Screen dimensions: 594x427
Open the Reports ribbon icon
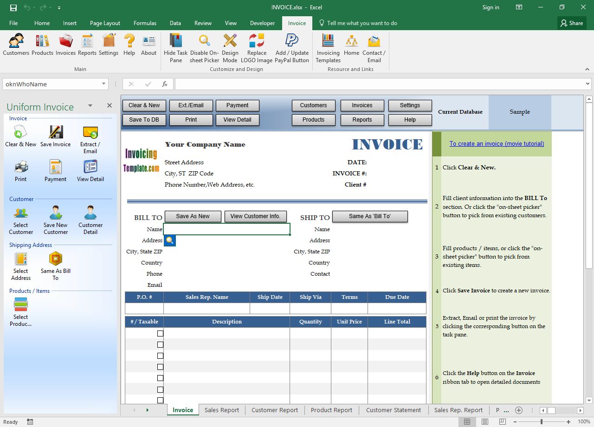pos(87,45)
